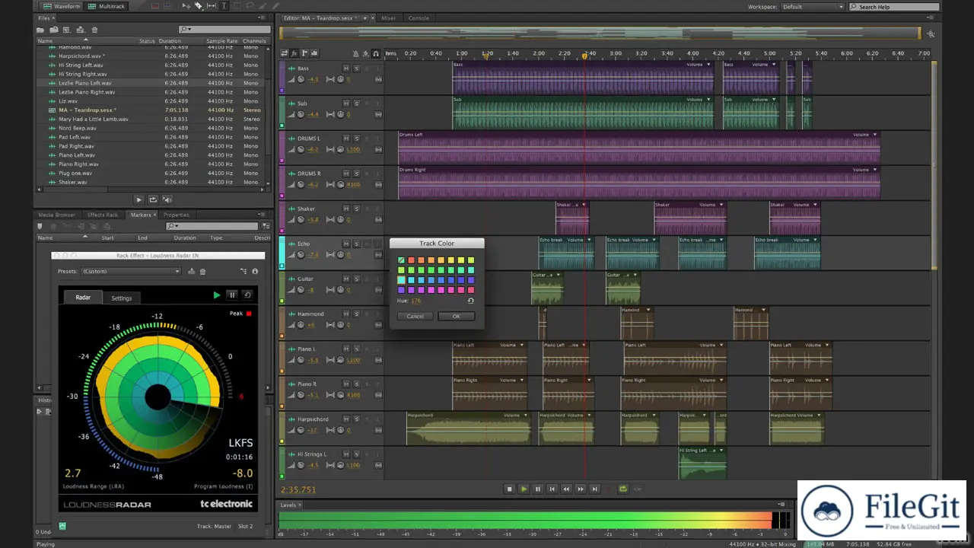974x548 pixels.
Task: Mute the Bass track
Action: tap(346, 68)
